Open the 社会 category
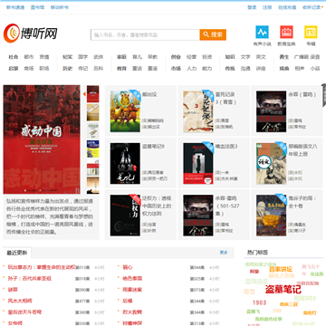The image size is (326, 326). [14, 57]
